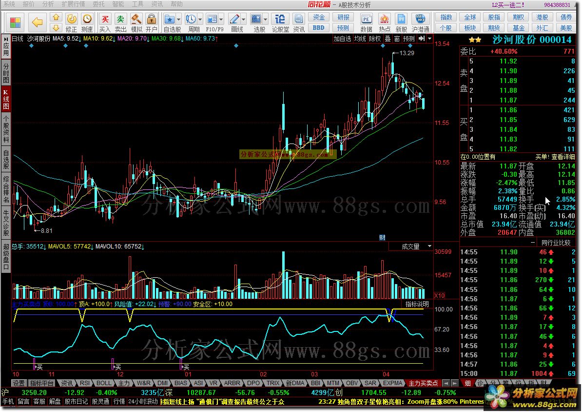Toggle 预测 forecast in chart header
The image size is (582, 412).
[x=408, y=39]
